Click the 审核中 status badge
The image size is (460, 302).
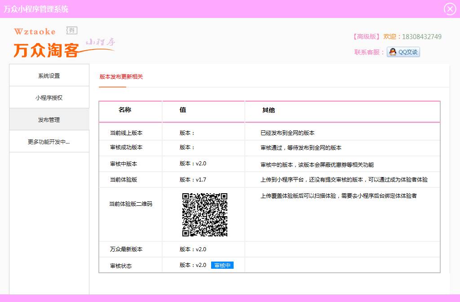tap(222, 265)
